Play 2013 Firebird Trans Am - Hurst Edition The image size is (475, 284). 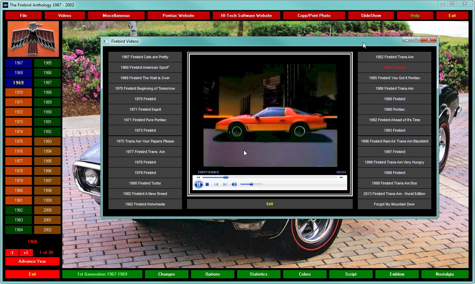394,194
